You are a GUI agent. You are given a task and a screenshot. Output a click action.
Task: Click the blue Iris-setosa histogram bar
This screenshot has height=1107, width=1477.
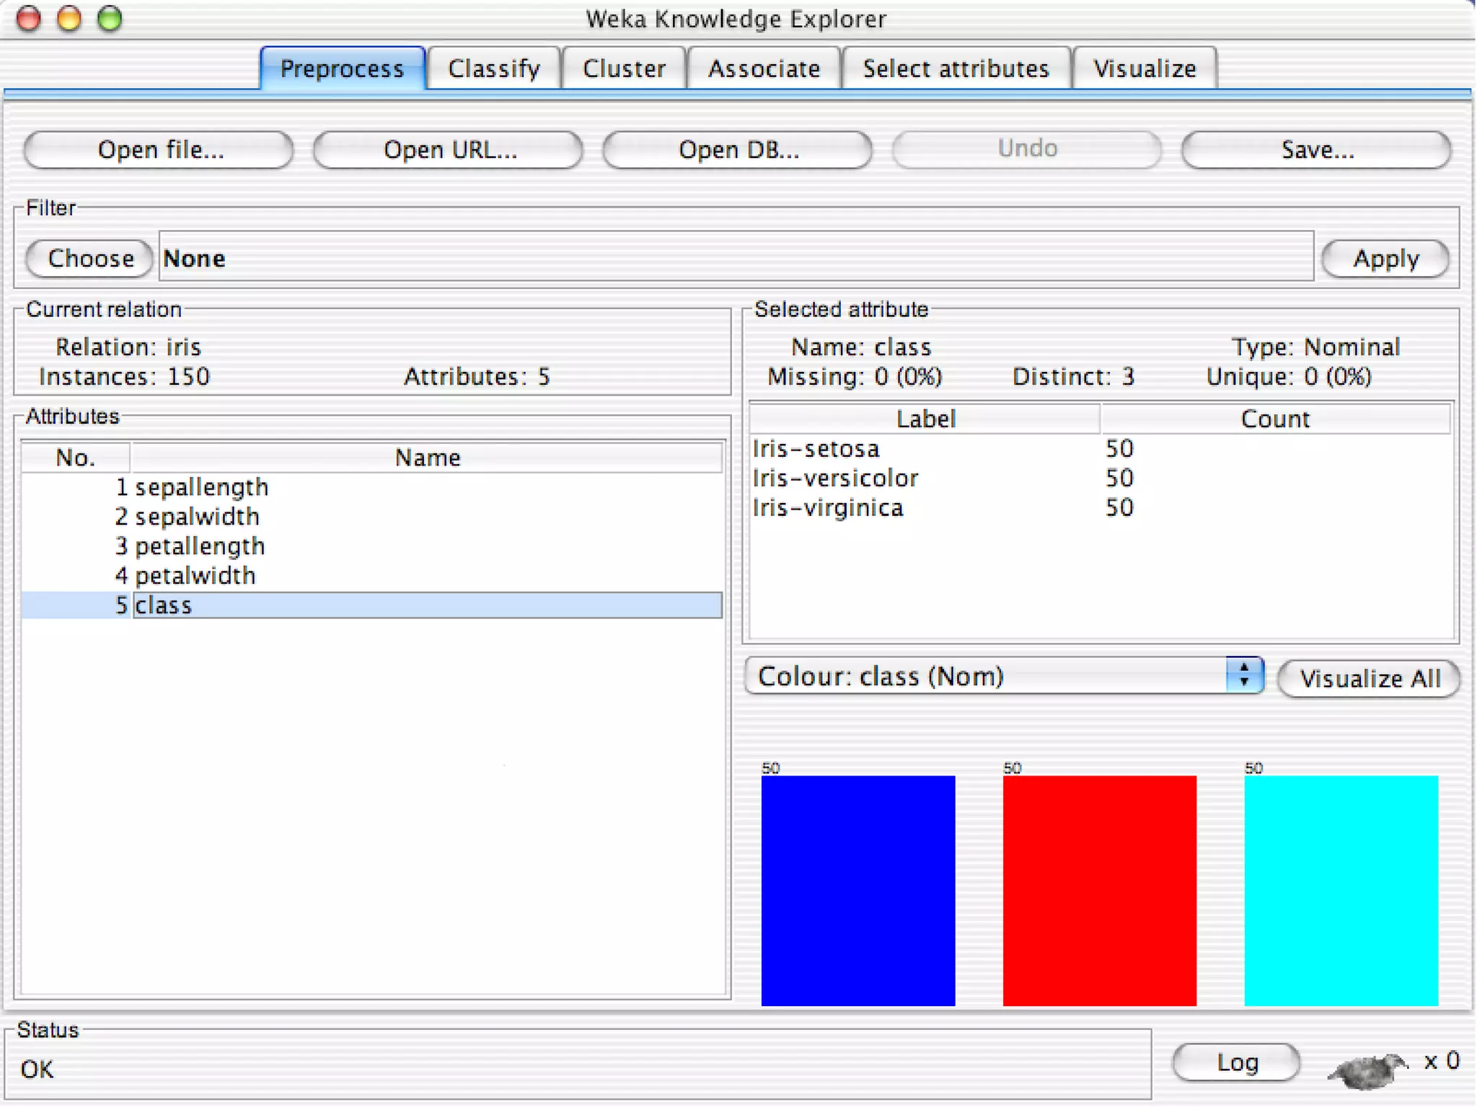[857, 889]
